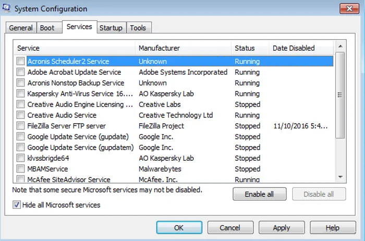Sort list by Service column header
Viewport: 365px width, 241px height.
(74, 48)
